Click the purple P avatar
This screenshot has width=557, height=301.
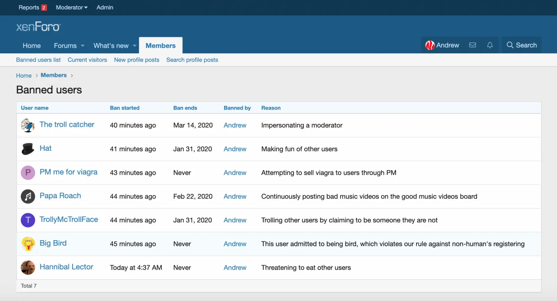(28, 172)
